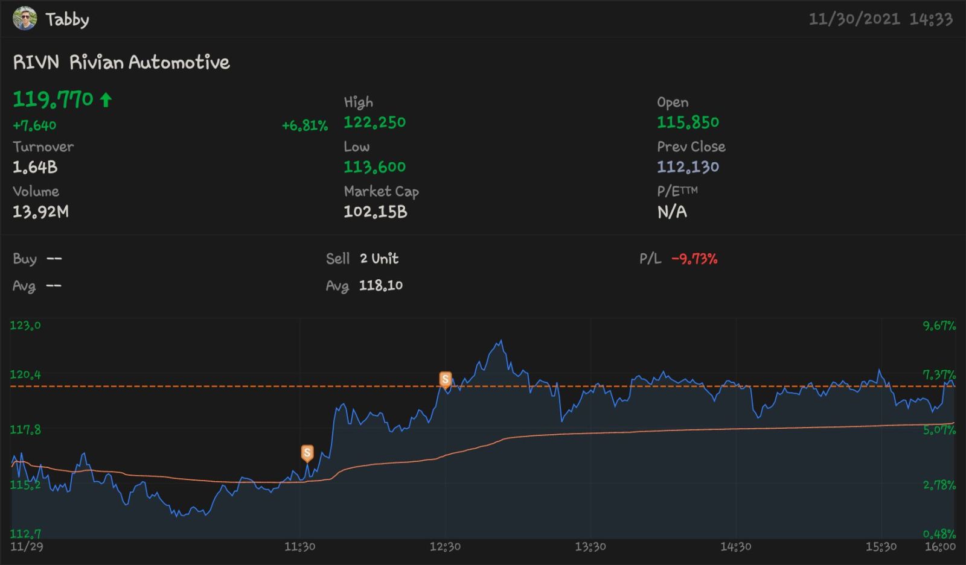Click the Turnover value 1.64B
The width and height of the screenshot is (966, 565).
click(35, 167)
